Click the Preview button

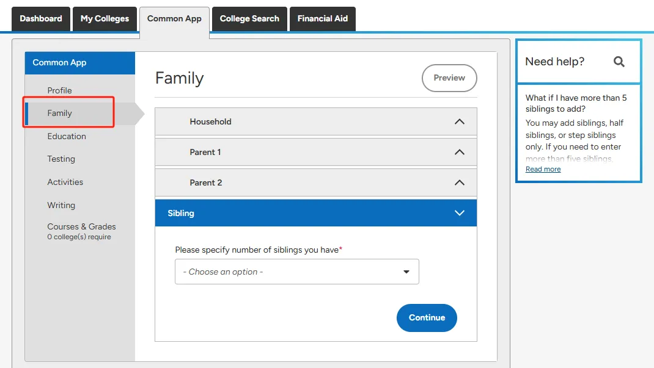[x=449, y=78]
